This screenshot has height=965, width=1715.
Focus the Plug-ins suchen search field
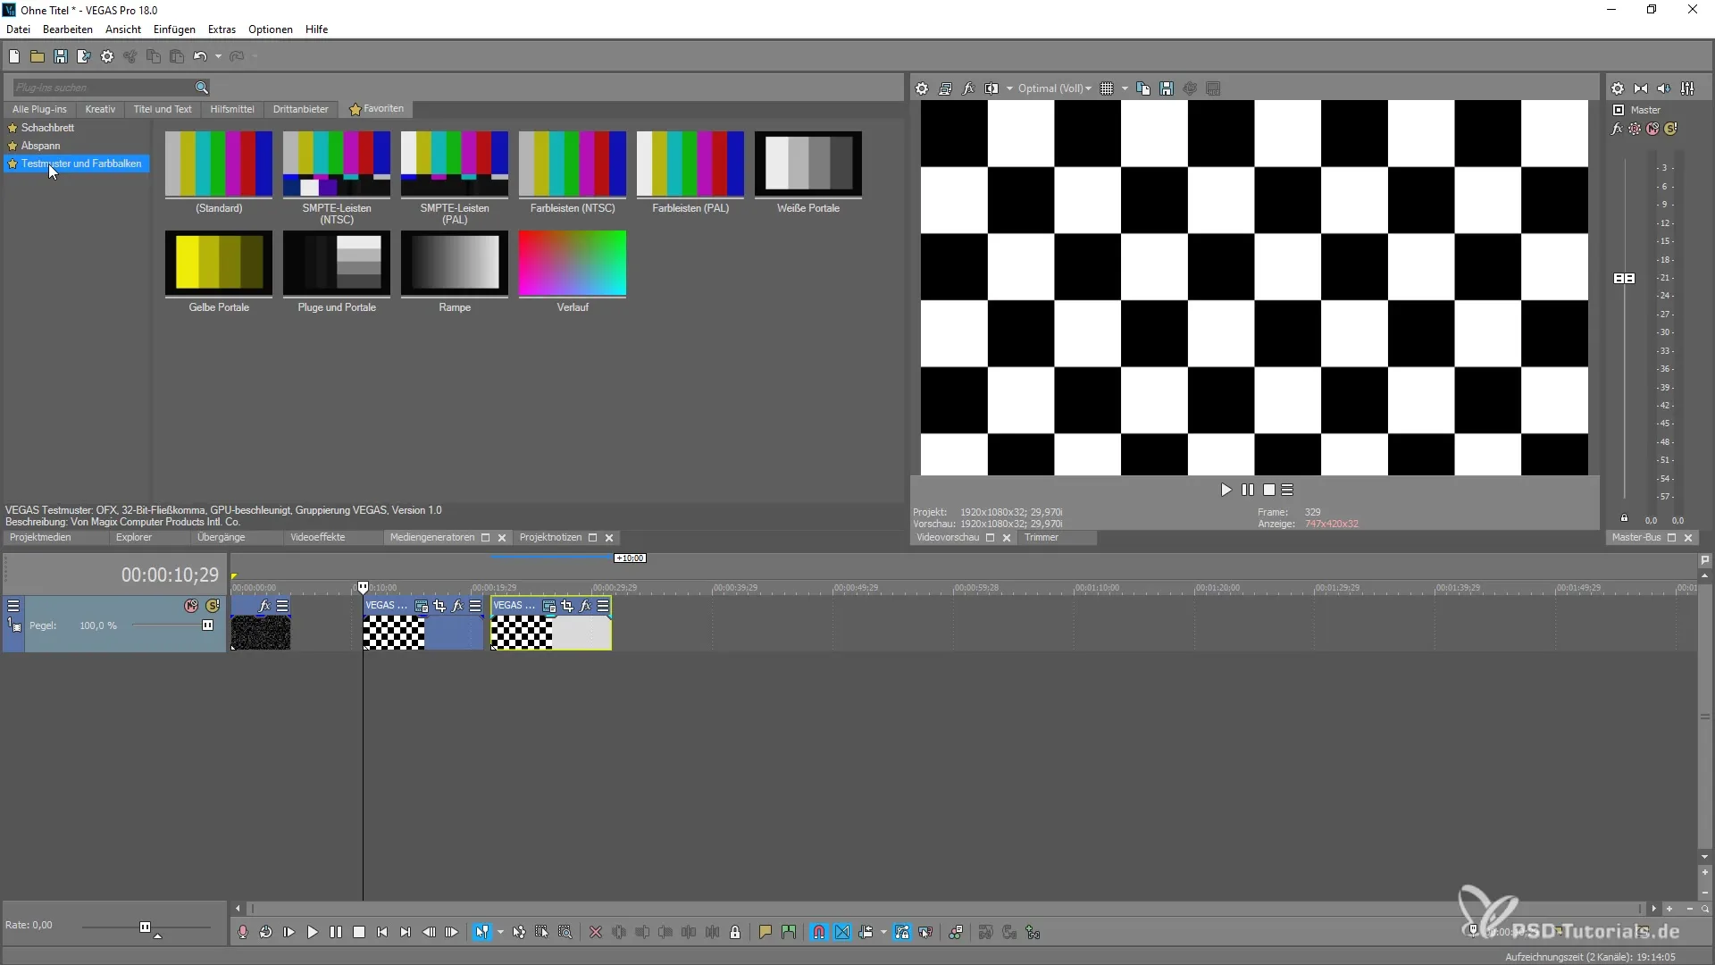tap(103, 88)
